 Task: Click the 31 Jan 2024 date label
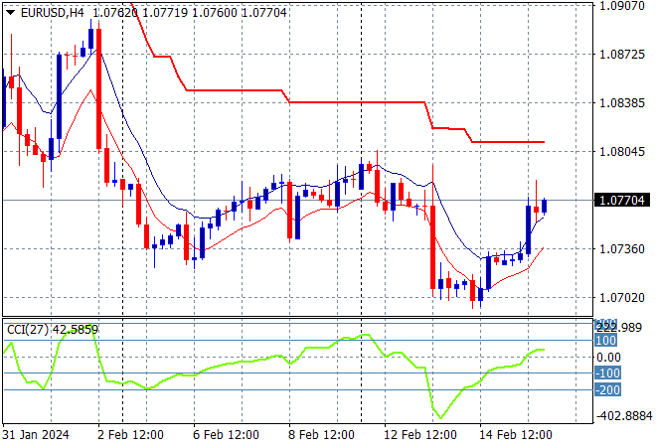(x=36, y=435)
